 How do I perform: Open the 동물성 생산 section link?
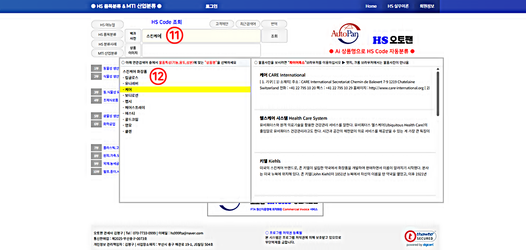[x=111, y=68]
